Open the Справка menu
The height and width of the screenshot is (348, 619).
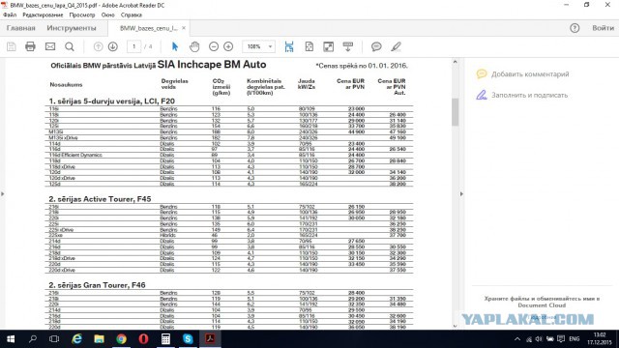132,15
